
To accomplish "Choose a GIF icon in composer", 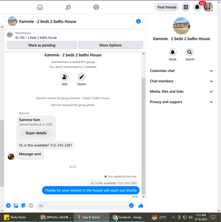I will click(31, 206).
